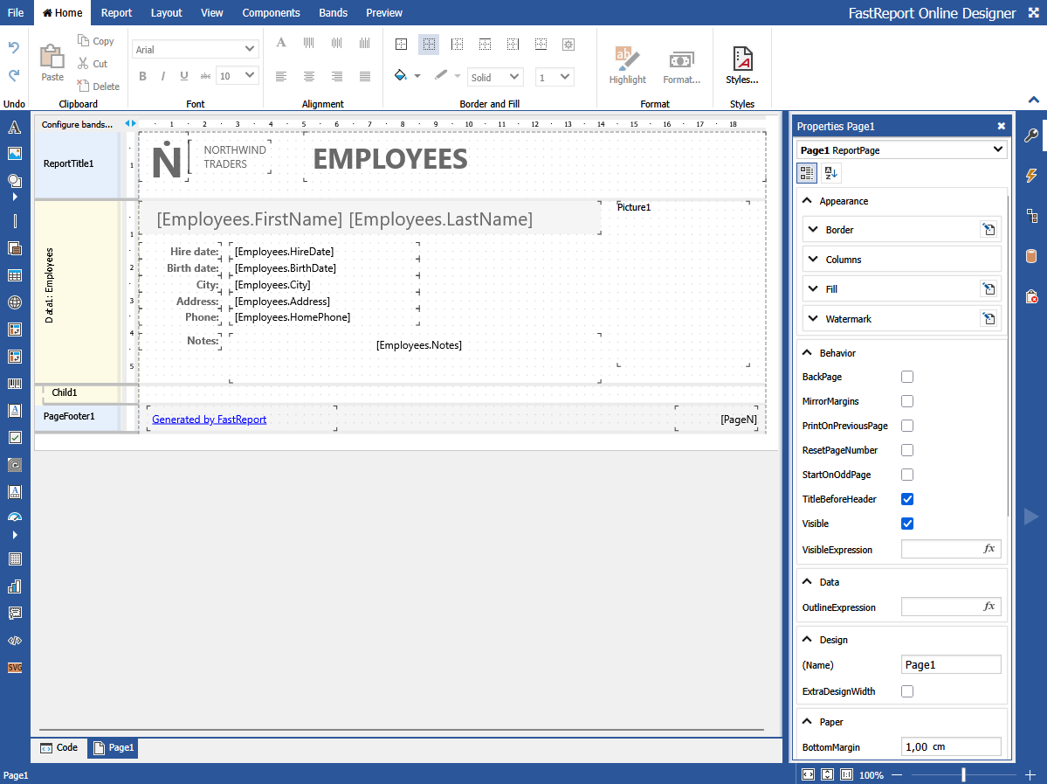
Task: Toggle Bold font formatting
Action: pos(142,76)
